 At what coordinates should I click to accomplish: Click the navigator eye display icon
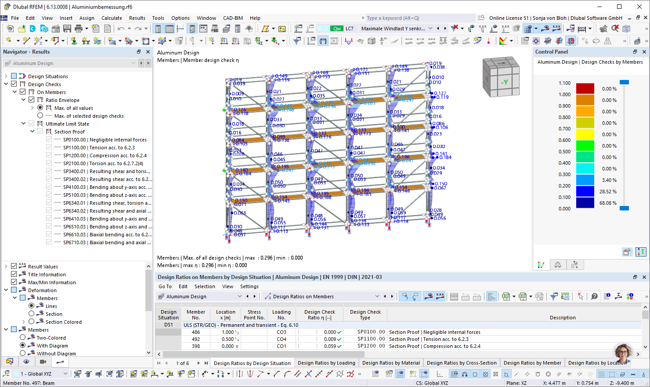click(x=26, y=362)
